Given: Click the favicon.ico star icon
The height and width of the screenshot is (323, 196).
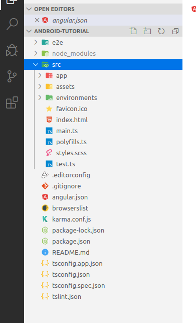Looking at the screenshot, I should [x=49, y=109].
